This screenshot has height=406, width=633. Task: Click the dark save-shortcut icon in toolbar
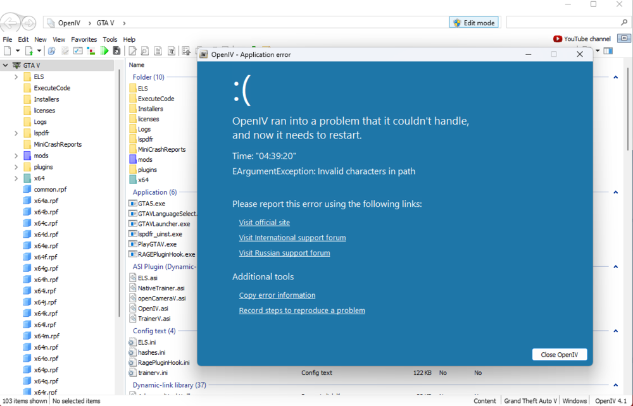(116, 51)
